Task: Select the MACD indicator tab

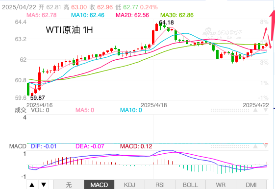Action: 99,185
